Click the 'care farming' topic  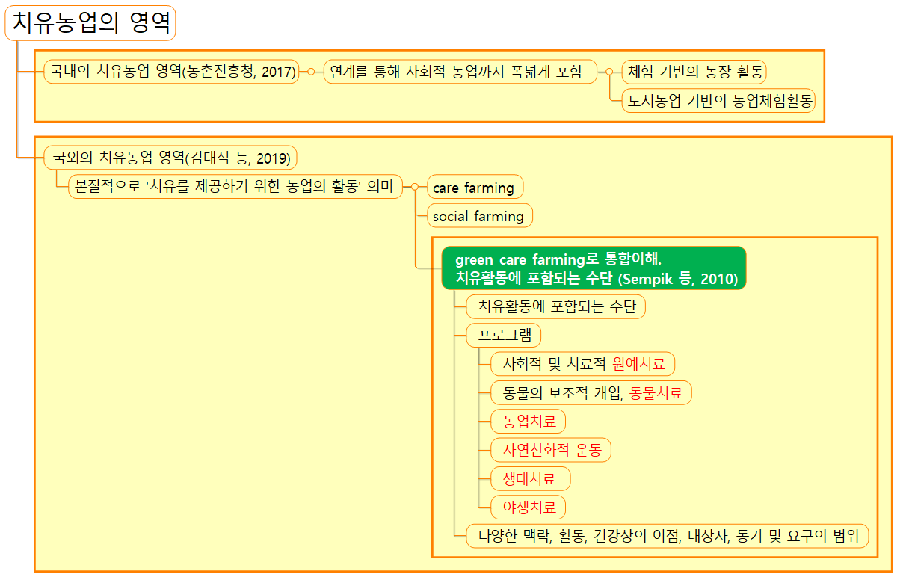[474, 187]
